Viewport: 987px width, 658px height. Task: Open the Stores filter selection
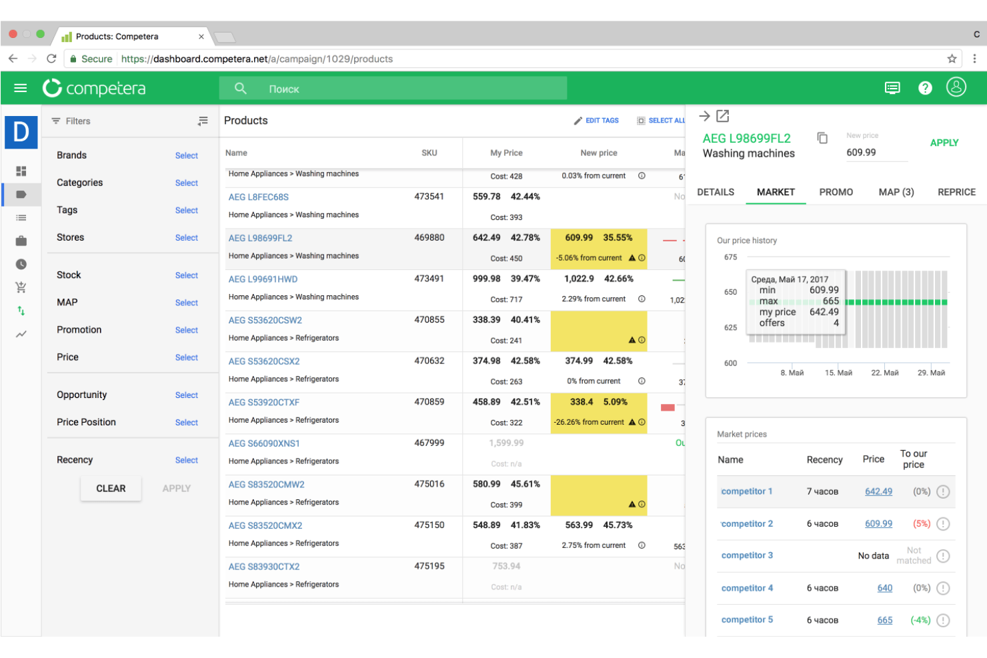point(186,237)
